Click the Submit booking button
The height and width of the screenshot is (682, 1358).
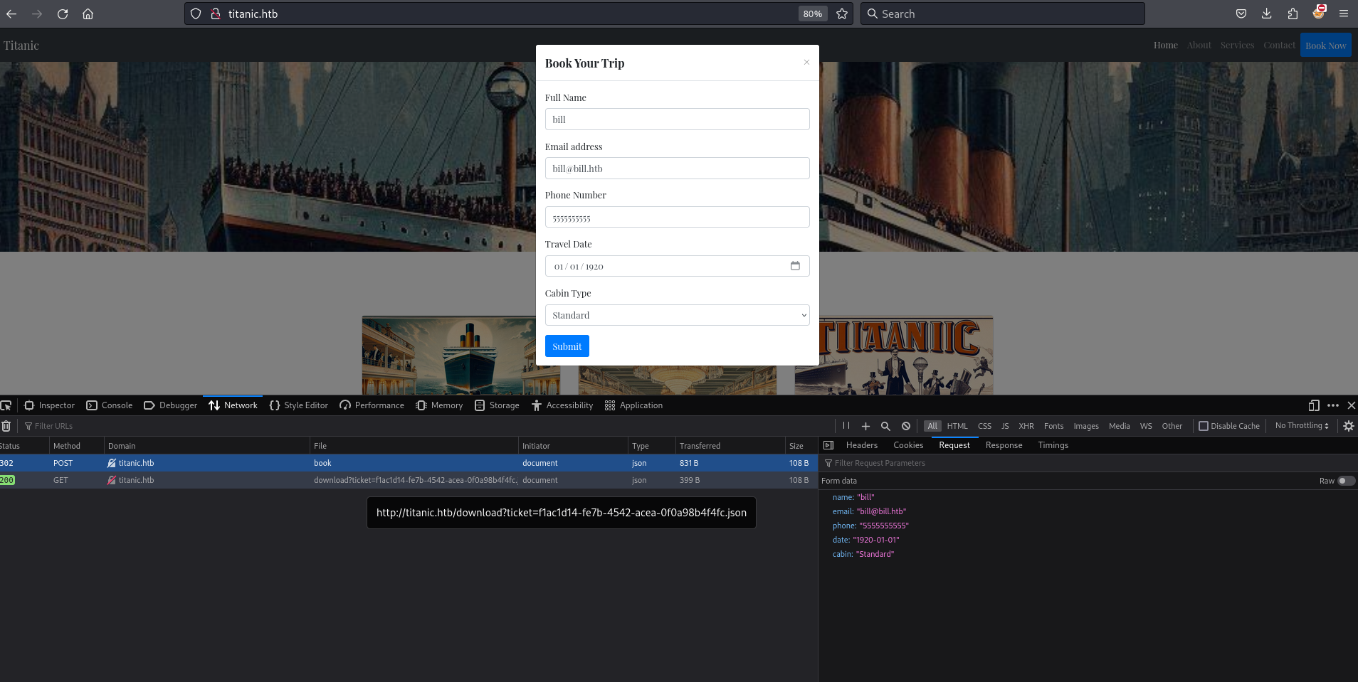[x=567, y=346]
